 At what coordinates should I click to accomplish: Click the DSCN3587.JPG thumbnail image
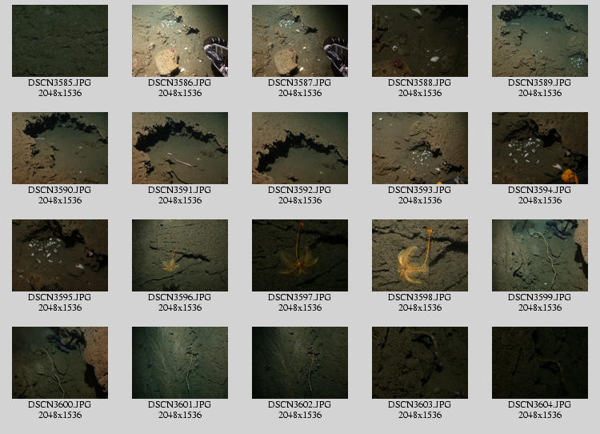click(x=300, y=41)
